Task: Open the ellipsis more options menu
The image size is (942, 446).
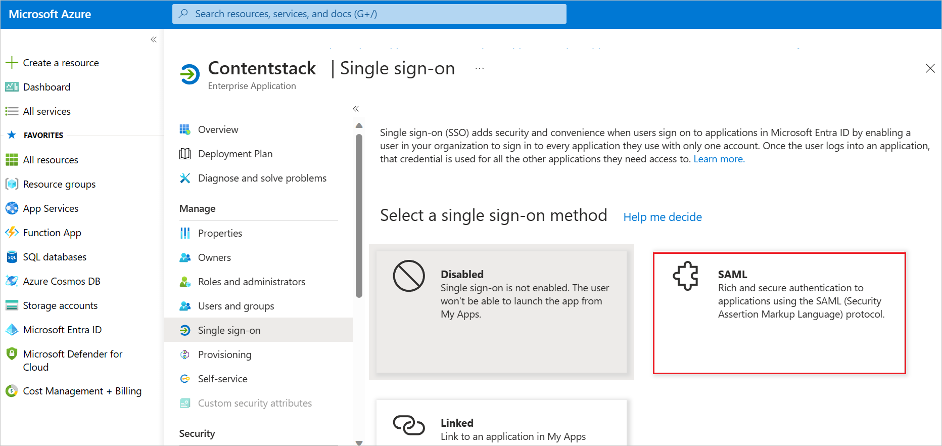Action: 479,68
